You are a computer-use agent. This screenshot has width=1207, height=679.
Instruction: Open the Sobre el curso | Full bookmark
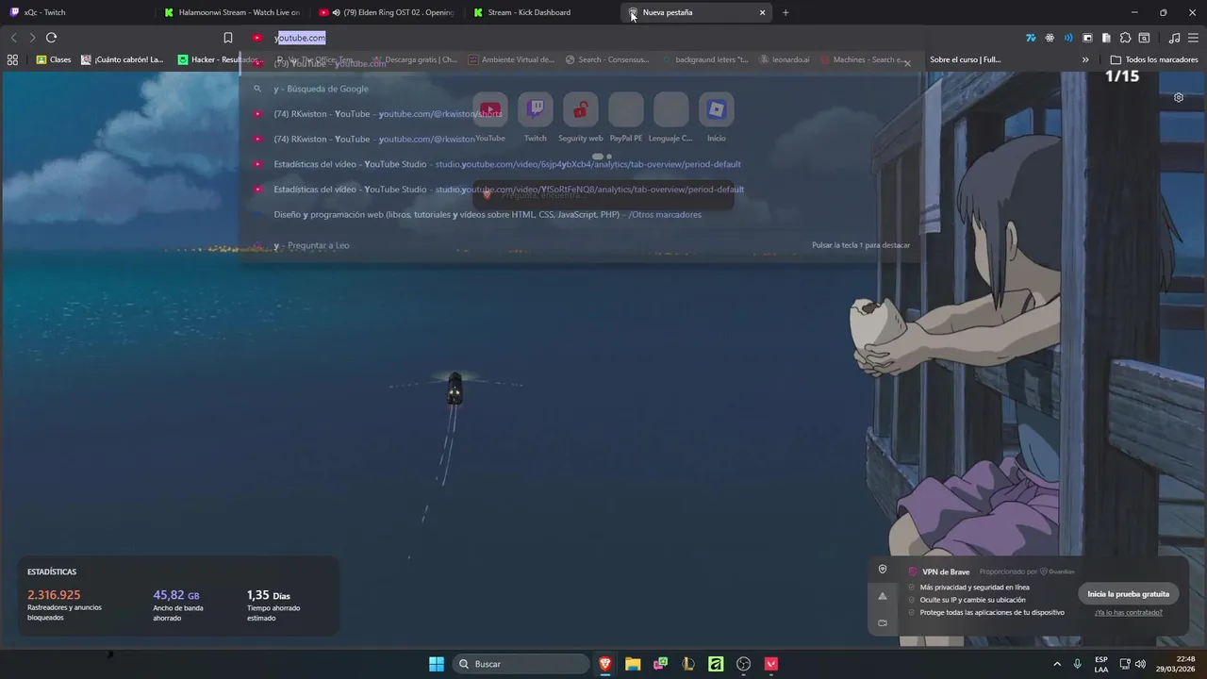coord(966,59)
